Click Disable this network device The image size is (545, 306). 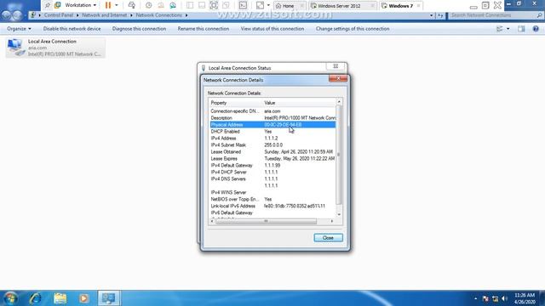[x=72, y=29]
